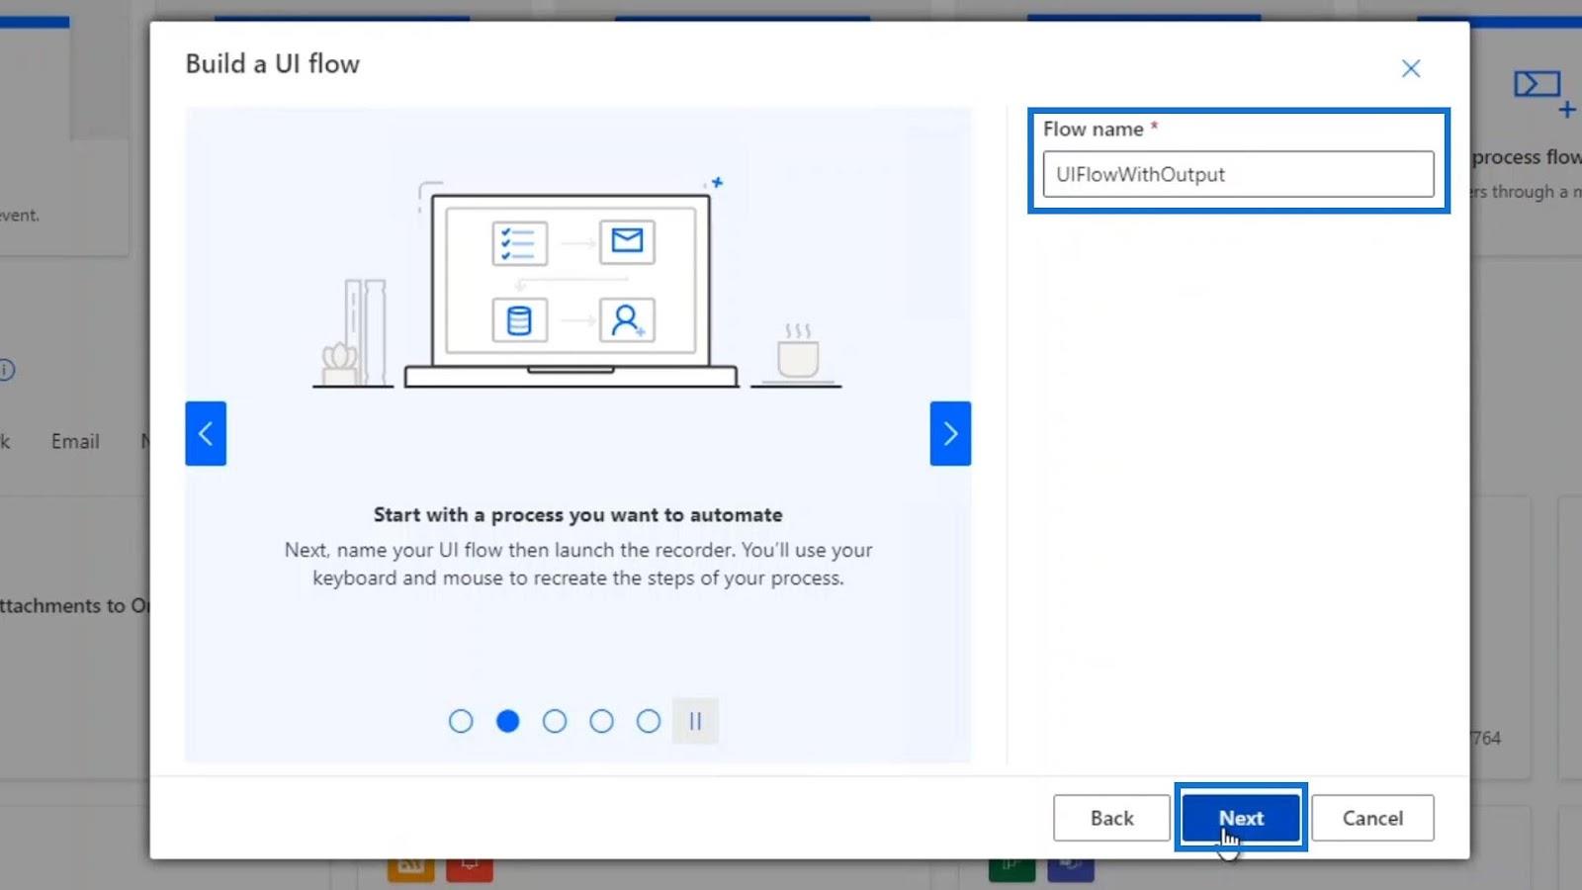Select the first carousel dot indicator
This screenshot has width=1582, height=890.
461,721
